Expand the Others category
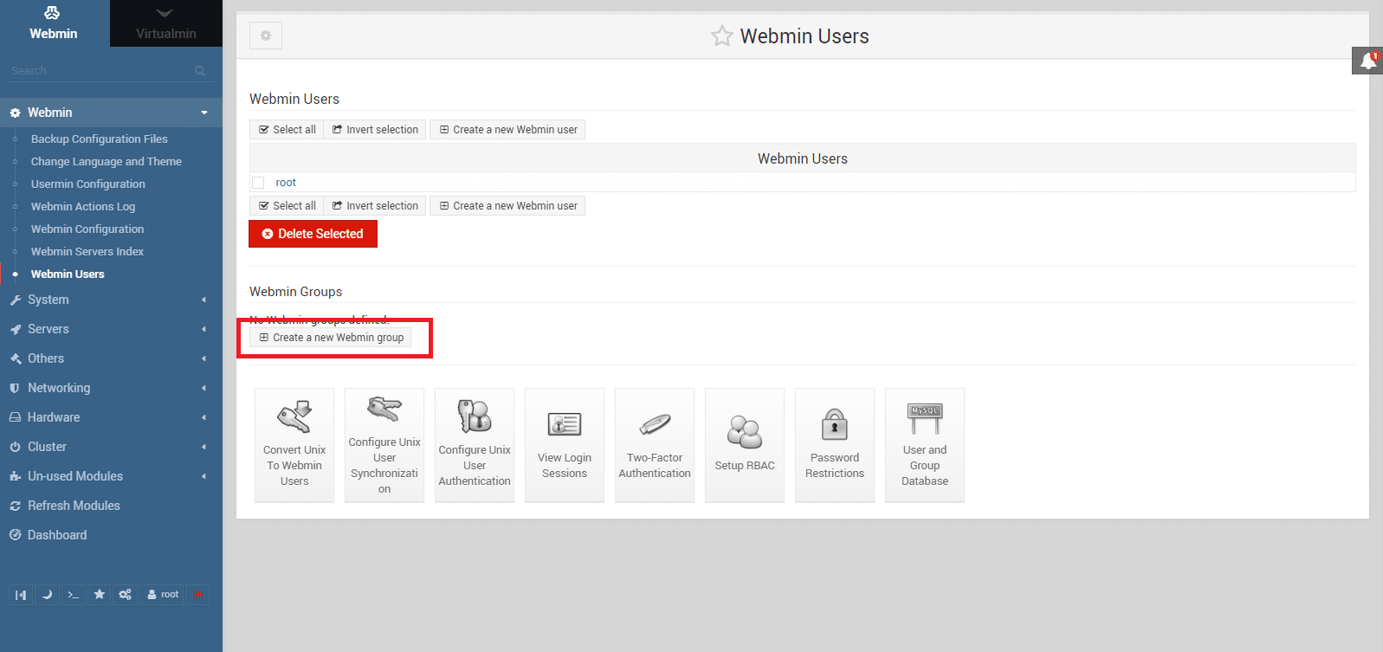 (111, 358)
